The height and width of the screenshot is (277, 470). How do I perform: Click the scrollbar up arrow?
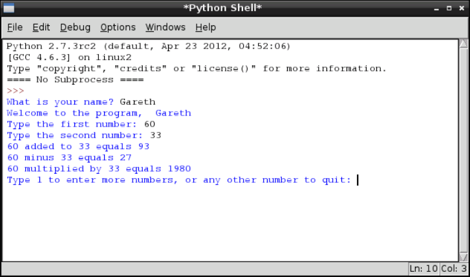coord(462,45)
